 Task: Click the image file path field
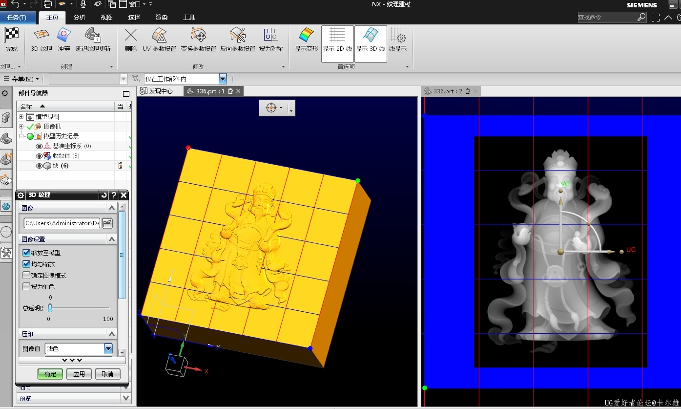[62, 223]
